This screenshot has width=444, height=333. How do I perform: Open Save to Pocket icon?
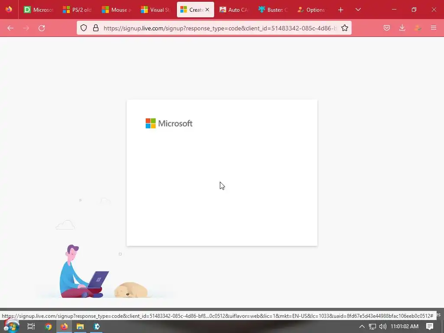coord(387,28)
